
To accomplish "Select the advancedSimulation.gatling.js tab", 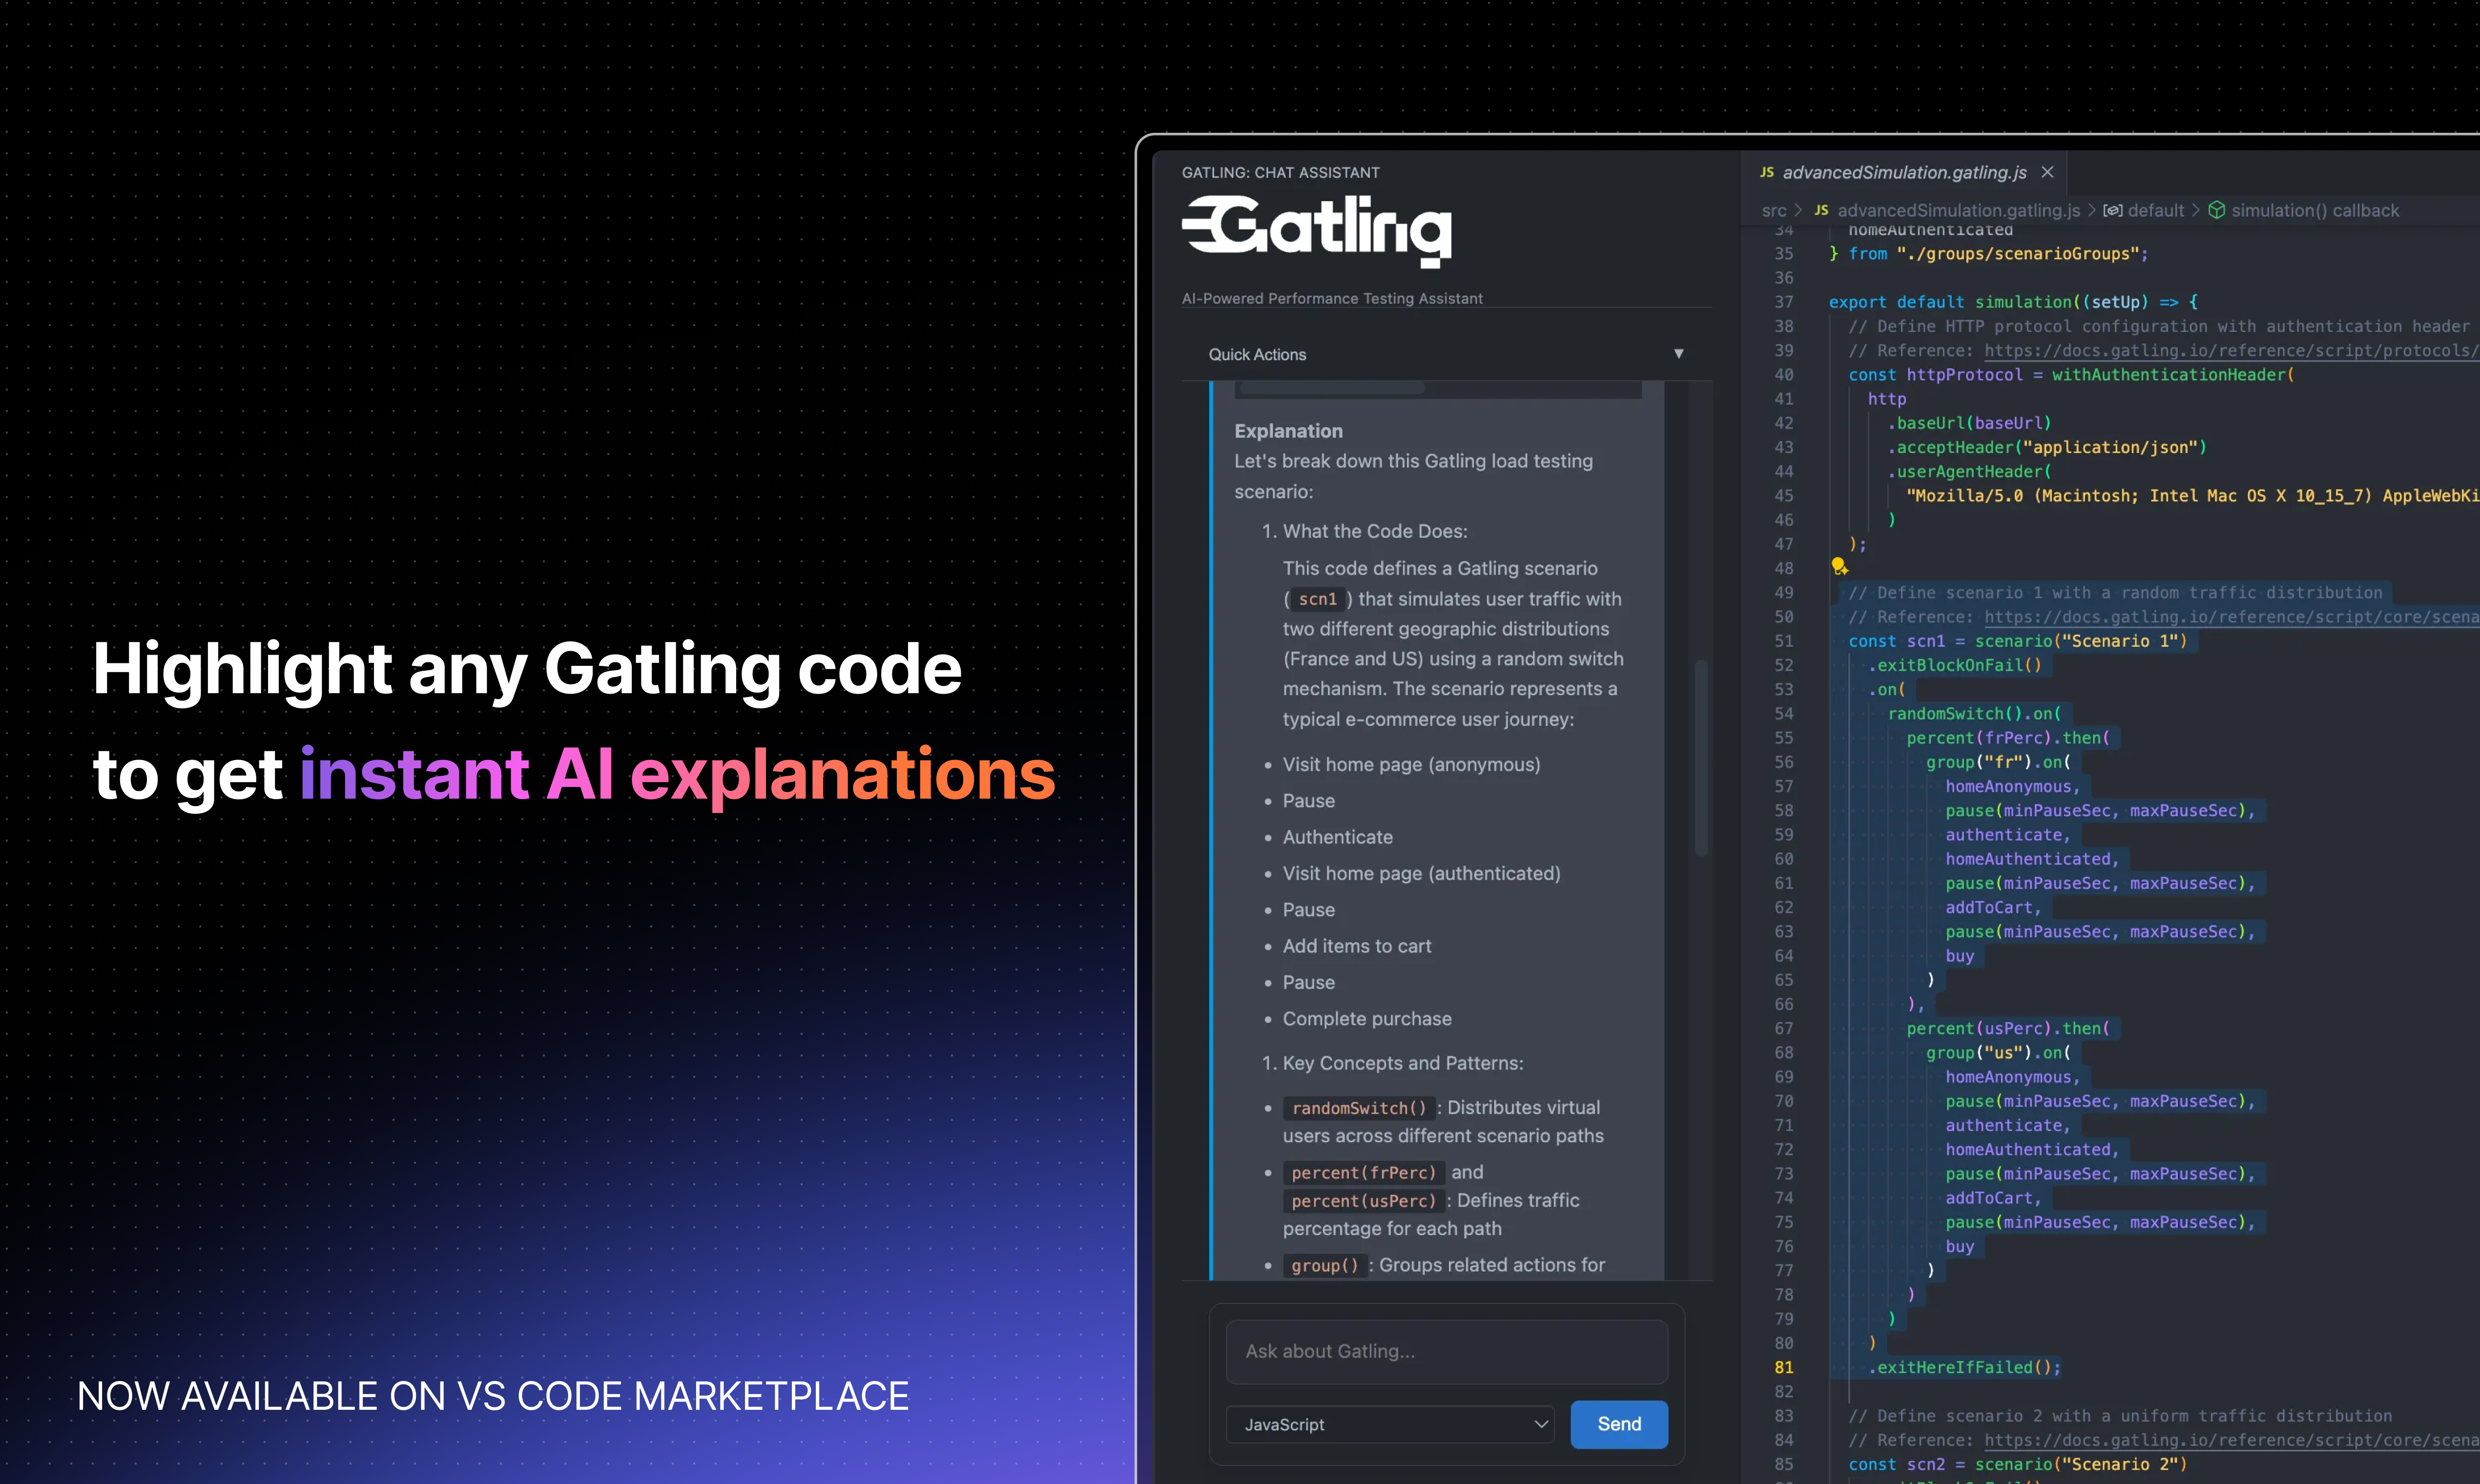I will 1905,172.
